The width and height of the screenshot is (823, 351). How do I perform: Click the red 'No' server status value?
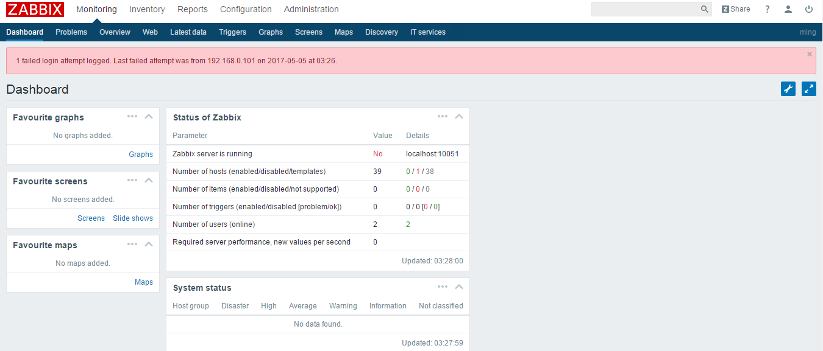coord(378,154)
